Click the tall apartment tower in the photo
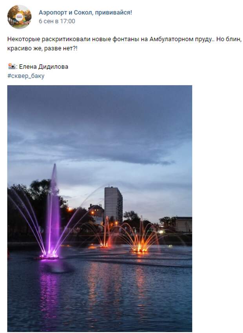243x333 pixels. click(113, 204)
